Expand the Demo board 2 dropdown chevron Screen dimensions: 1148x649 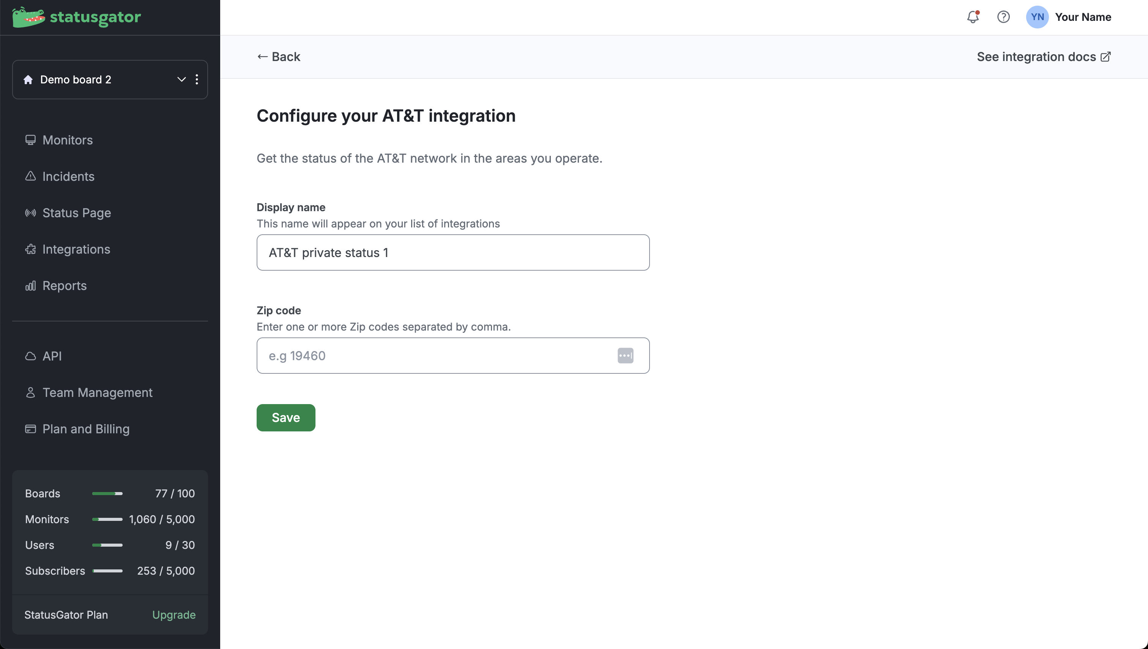[x=181, y=79]
